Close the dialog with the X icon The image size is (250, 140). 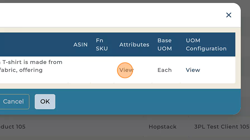[x=229, y=15]
